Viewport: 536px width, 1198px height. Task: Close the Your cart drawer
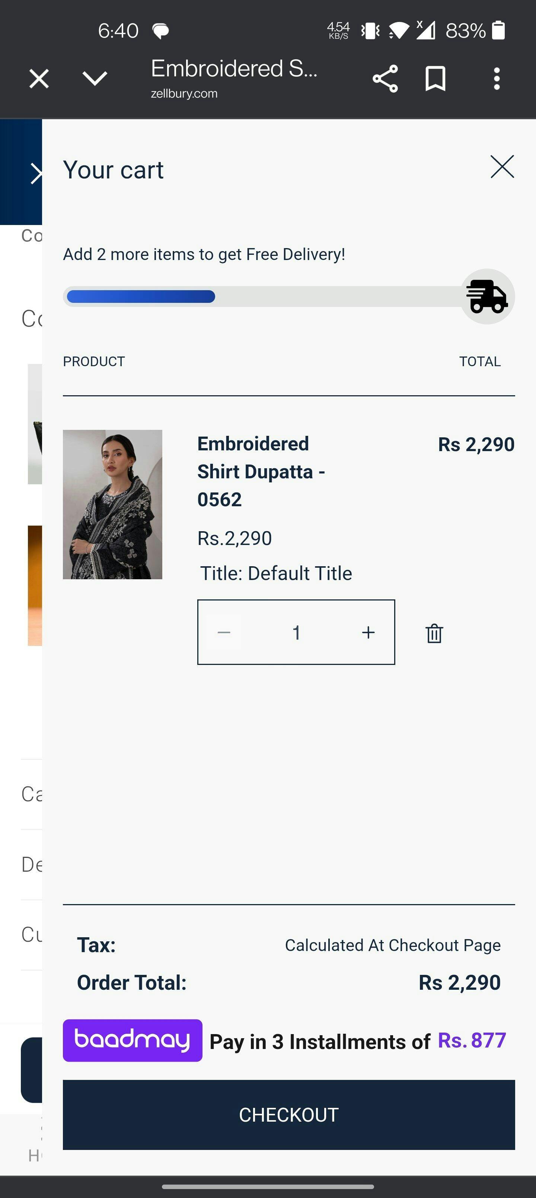click(502, 167)
